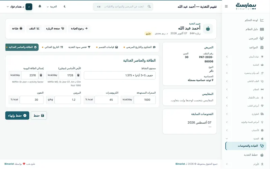Edit fats percentage field 30
270x169 pixels.
pos(31,100)
